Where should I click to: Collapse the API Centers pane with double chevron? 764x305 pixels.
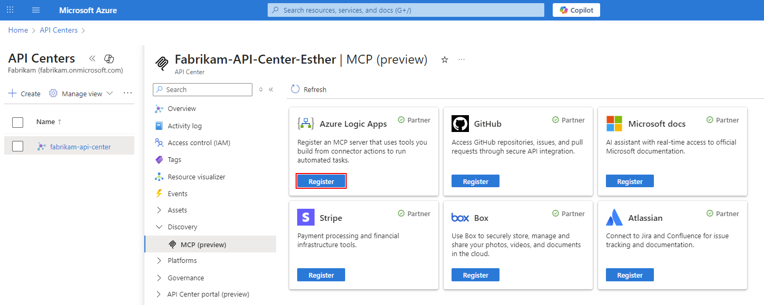[92, 58]
